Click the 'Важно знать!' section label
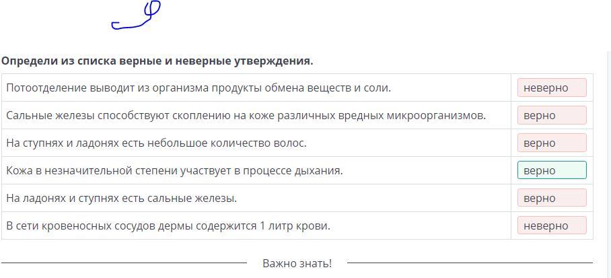The image size is (611, 278). point(297,263)
